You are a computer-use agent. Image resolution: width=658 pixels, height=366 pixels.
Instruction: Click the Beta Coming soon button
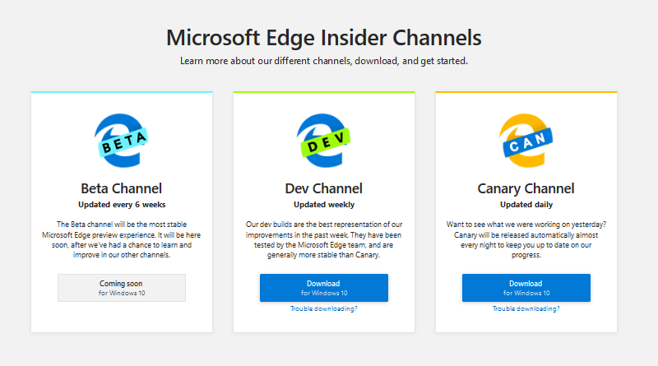122,288
